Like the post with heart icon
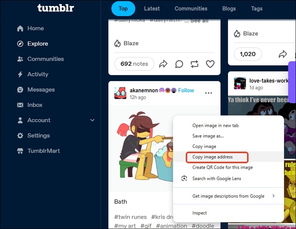296x229 pixels. point(210,64)
